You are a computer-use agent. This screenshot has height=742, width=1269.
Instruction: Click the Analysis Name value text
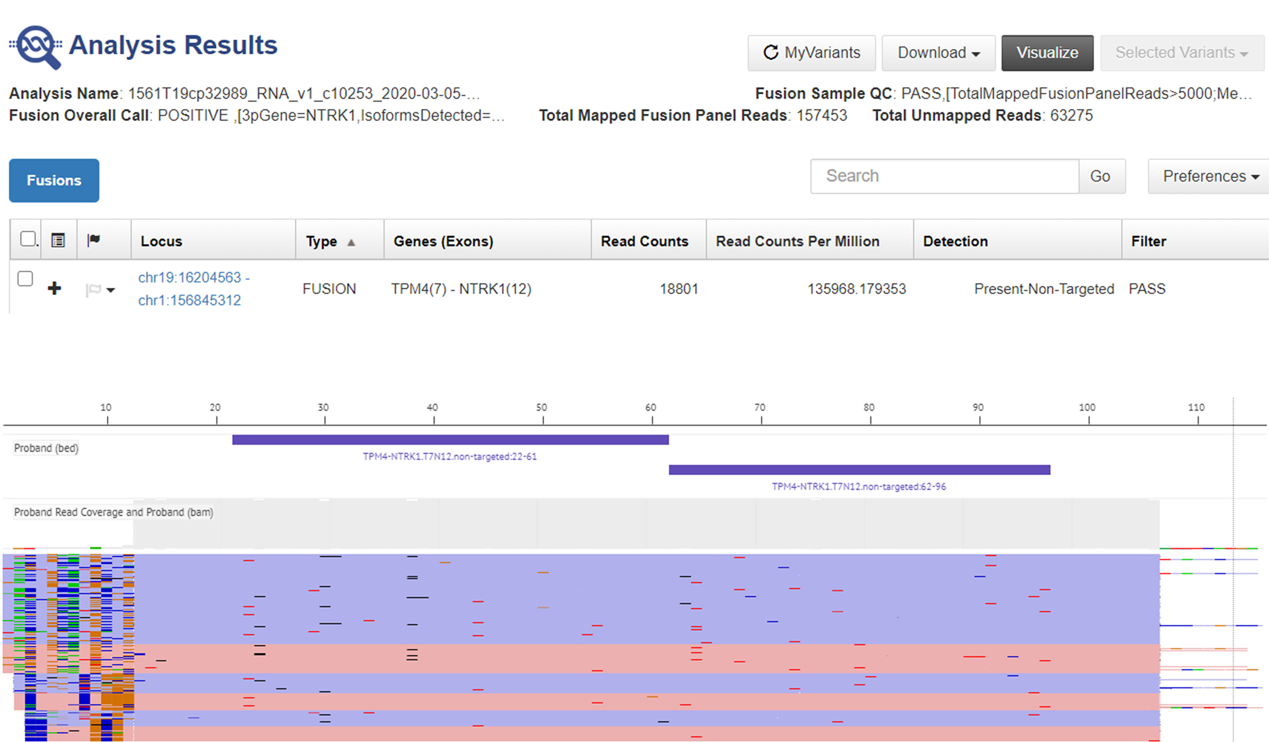[x=304, y=93]
